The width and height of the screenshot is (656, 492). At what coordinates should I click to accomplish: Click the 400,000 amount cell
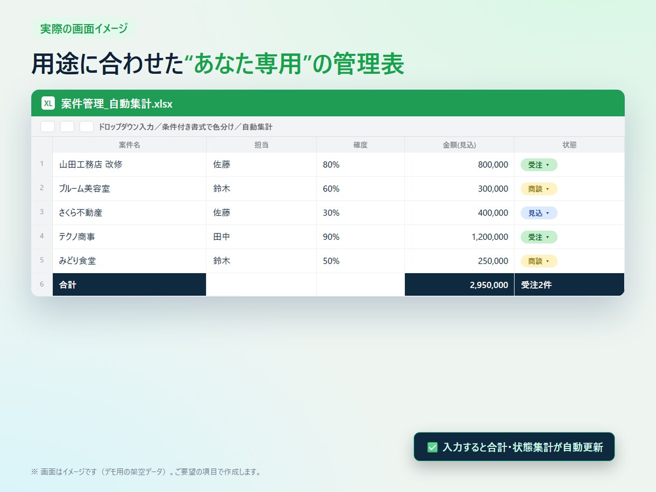[x=459, y=213]
